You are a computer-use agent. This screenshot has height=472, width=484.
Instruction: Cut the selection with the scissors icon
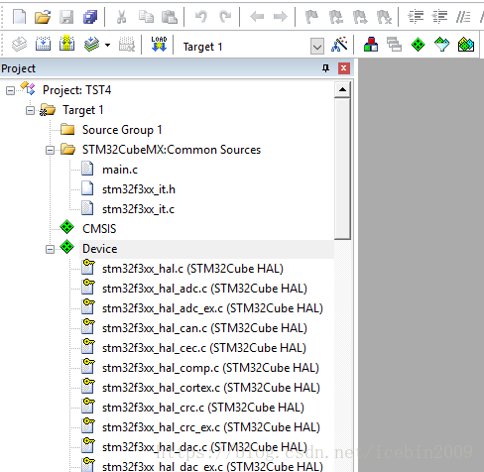pos(121,17)
